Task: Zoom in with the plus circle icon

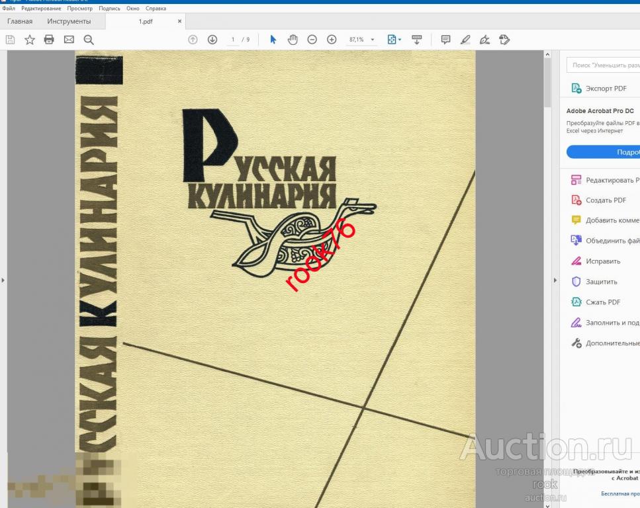Action: point(332,40)
